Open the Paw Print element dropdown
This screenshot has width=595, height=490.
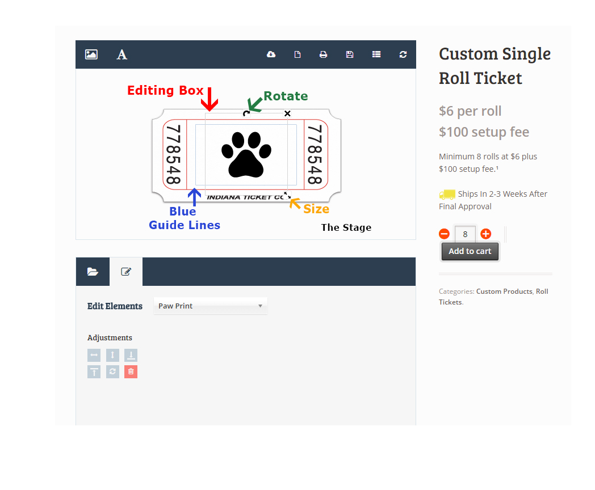(x=210, y=306)
